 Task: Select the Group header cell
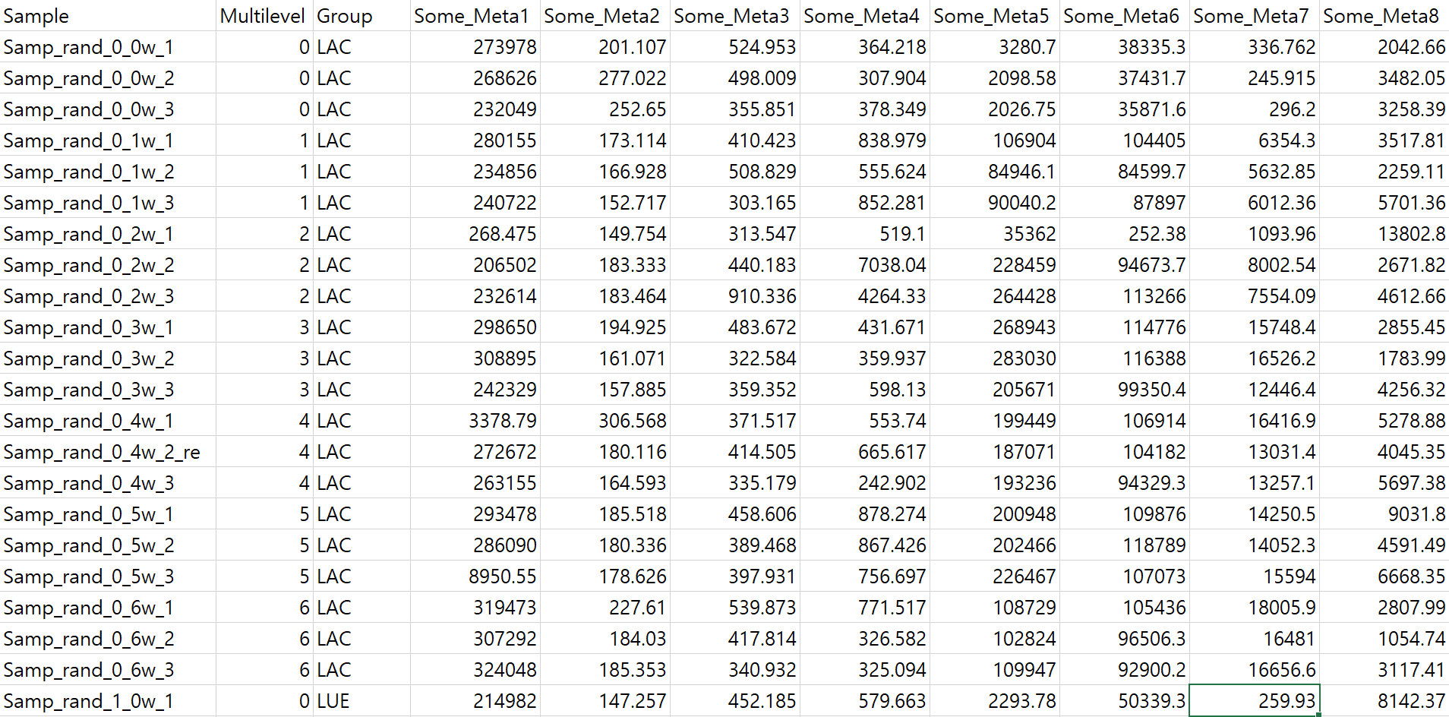(x=361, y=16)
